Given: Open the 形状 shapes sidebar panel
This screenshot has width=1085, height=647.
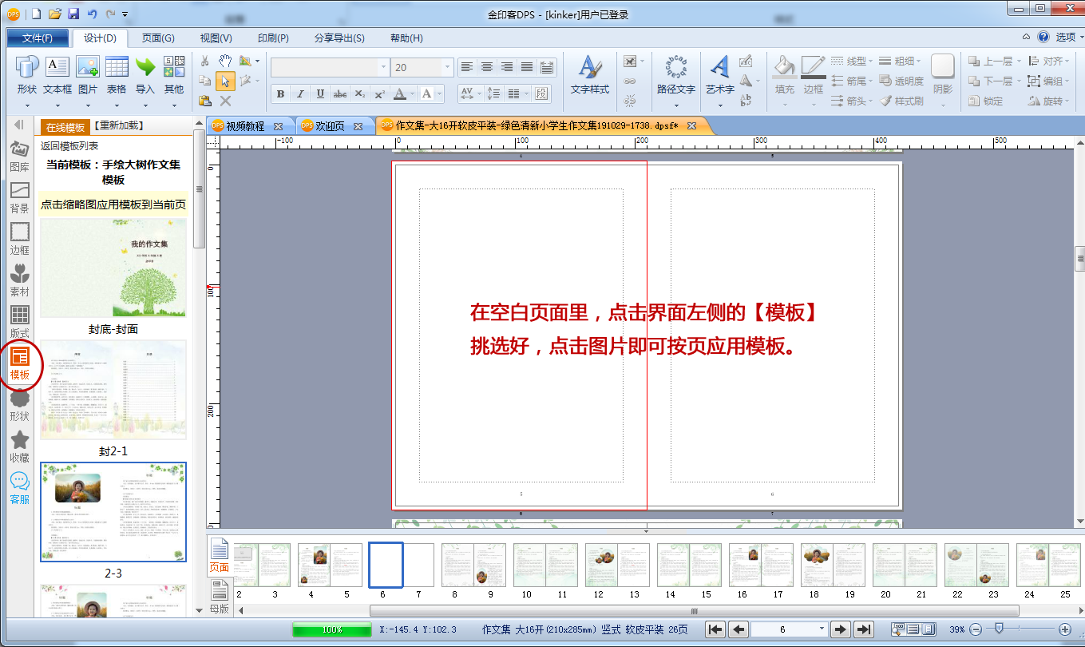Looking at the screenshot, I should (19, 406).
